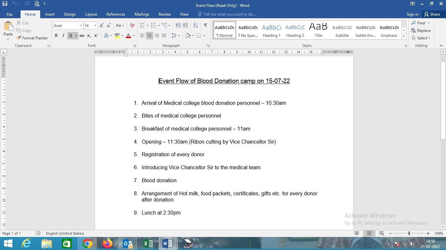
Task: Toggle Center alignment
Action: (x=150, y=35)
